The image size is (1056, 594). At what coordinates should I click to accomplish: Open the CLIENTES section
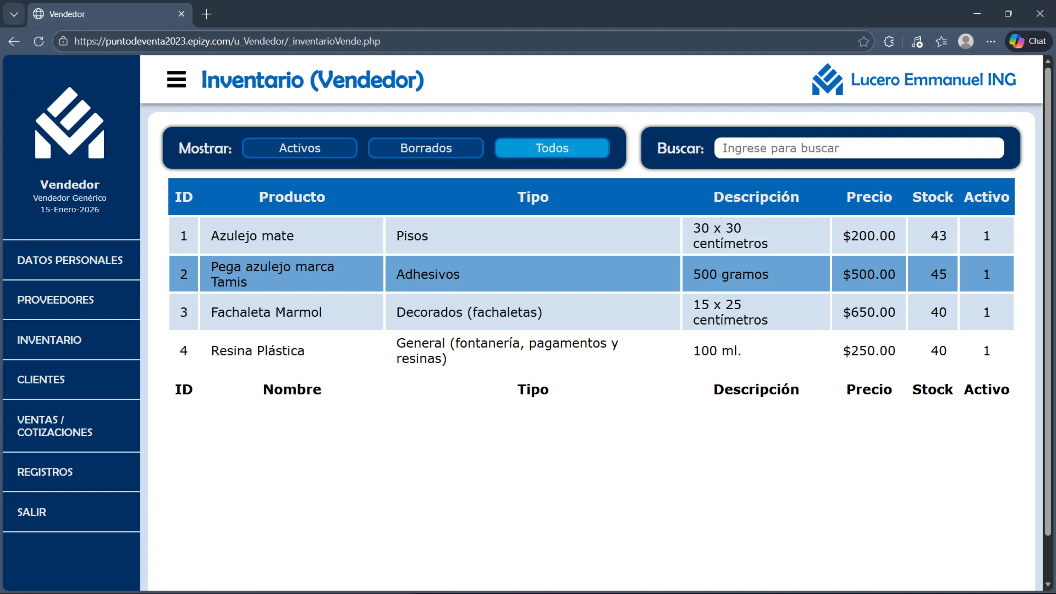41,380
